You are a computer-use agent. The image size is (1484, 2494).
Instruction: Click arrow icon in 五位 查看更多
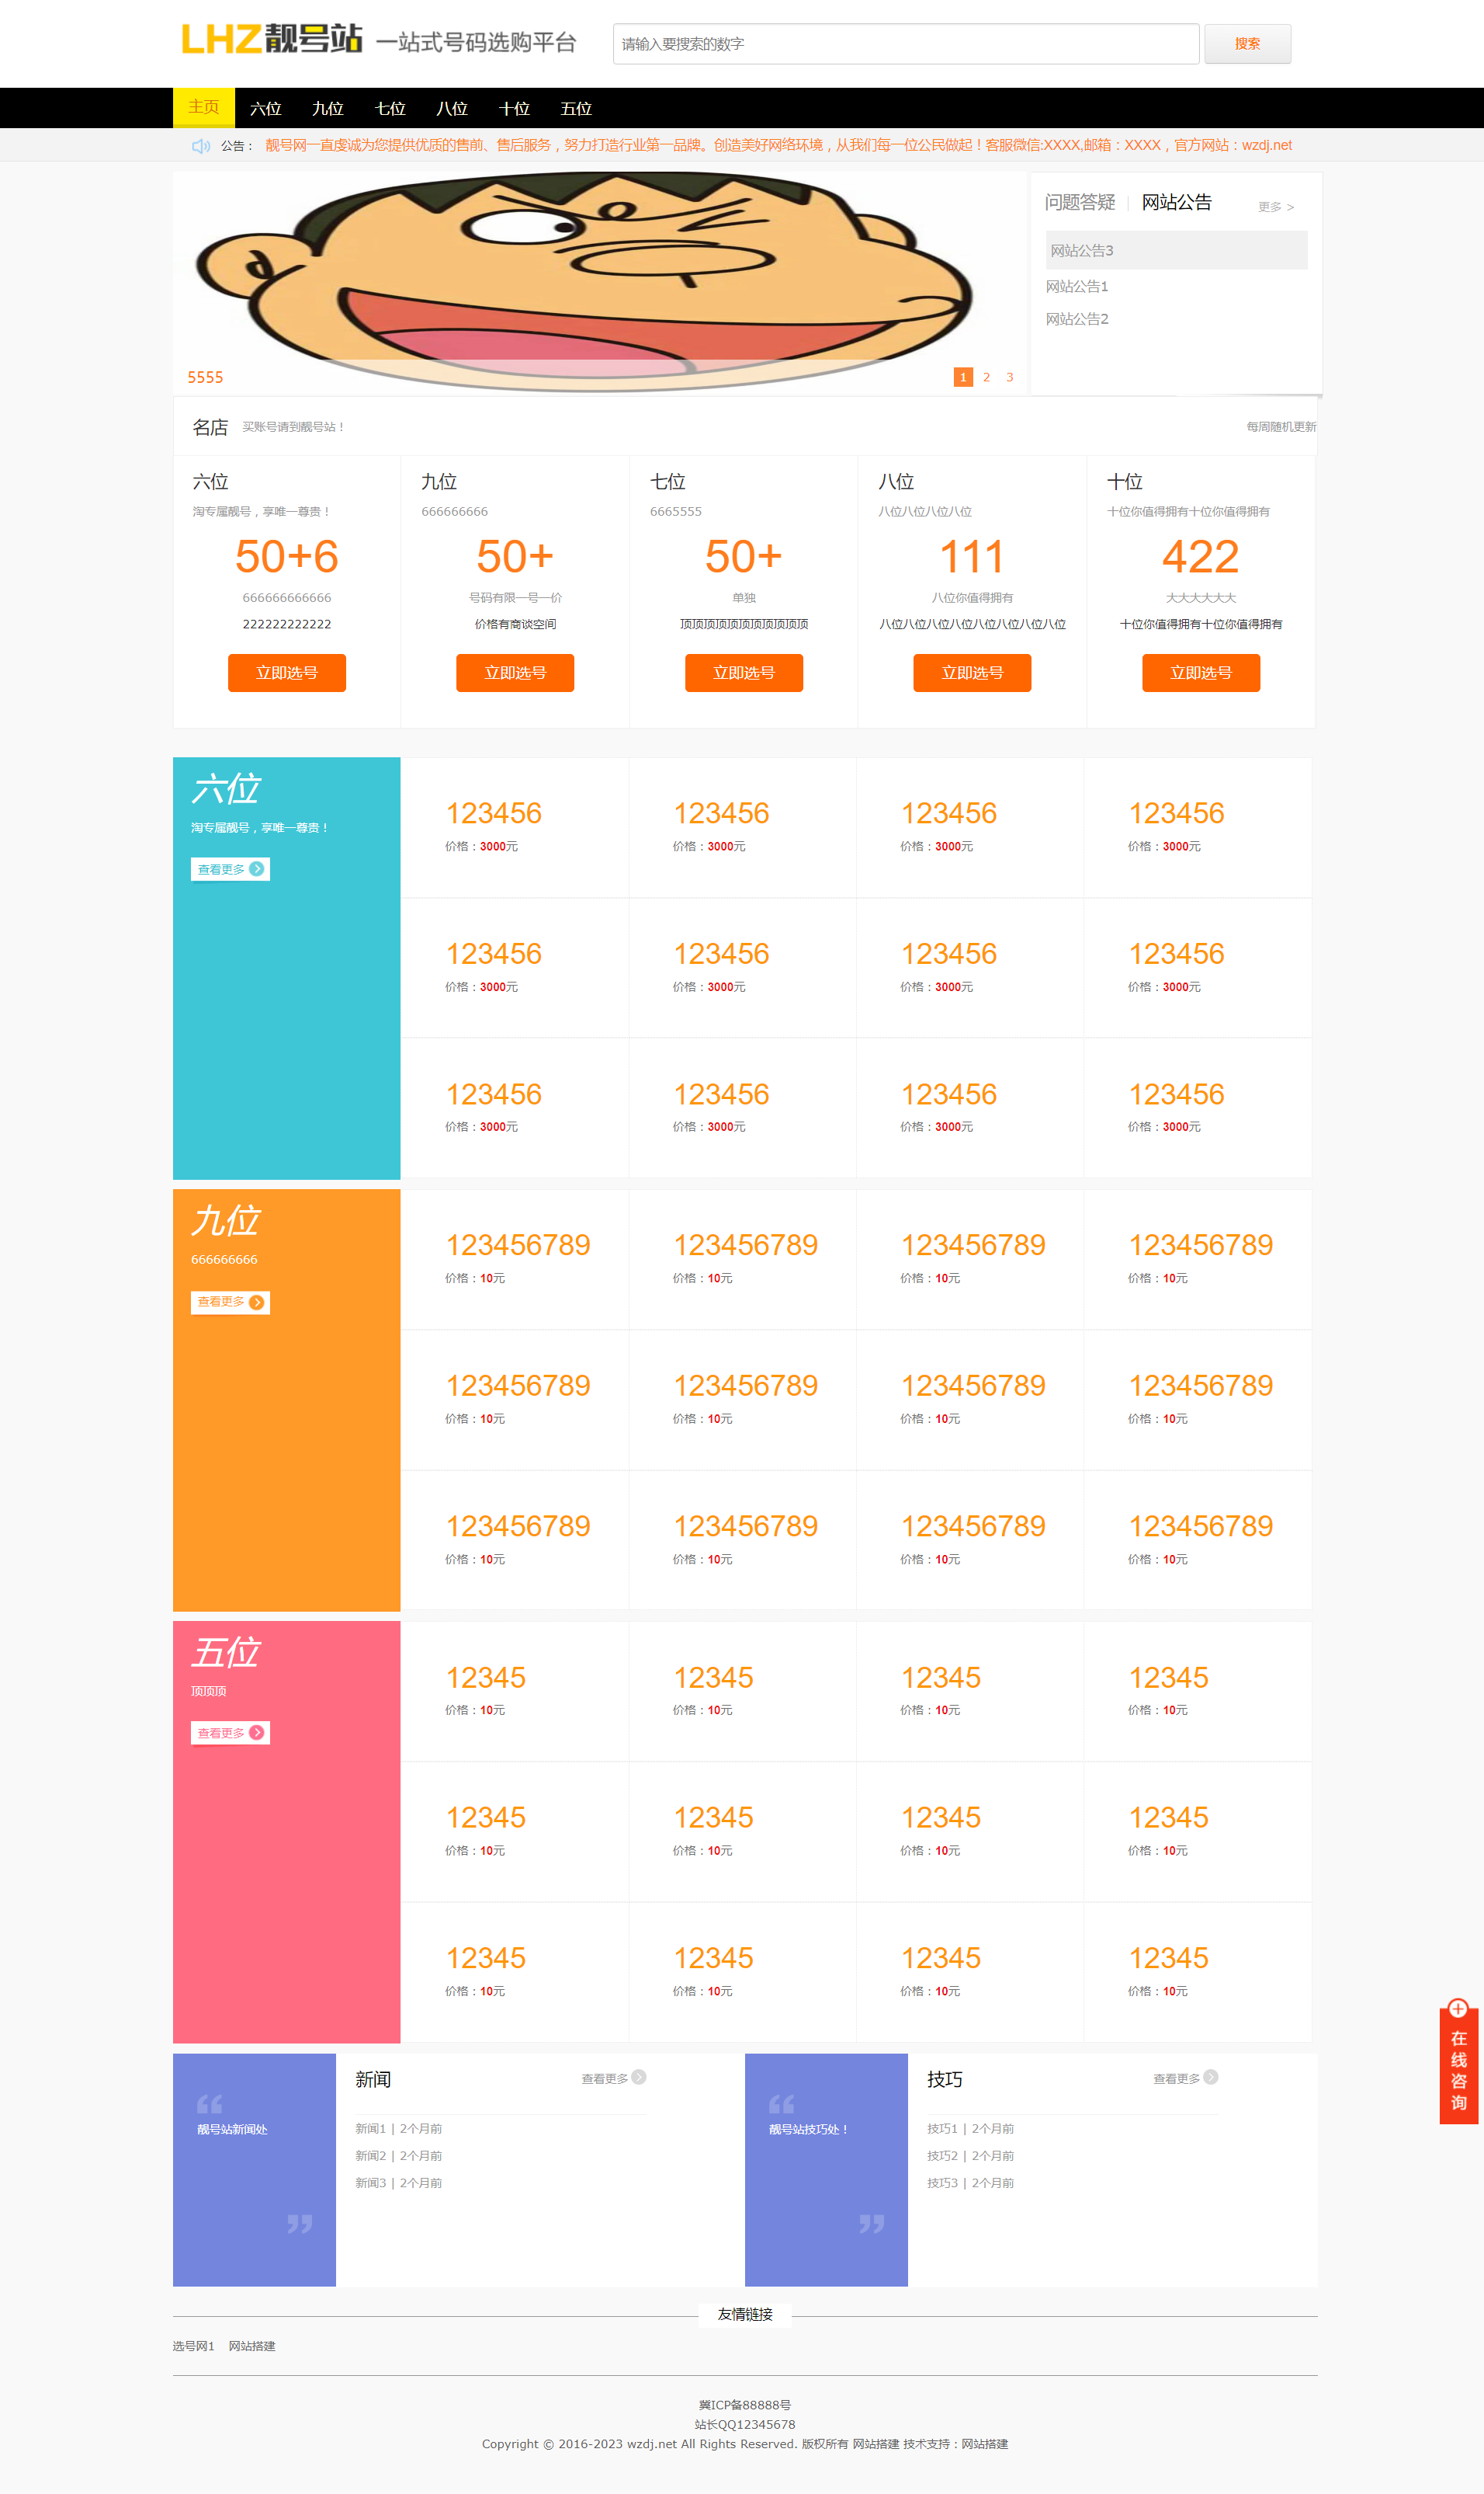pos(257,1733)
